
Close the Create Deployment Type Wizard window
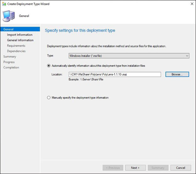[x=192, y=4]
